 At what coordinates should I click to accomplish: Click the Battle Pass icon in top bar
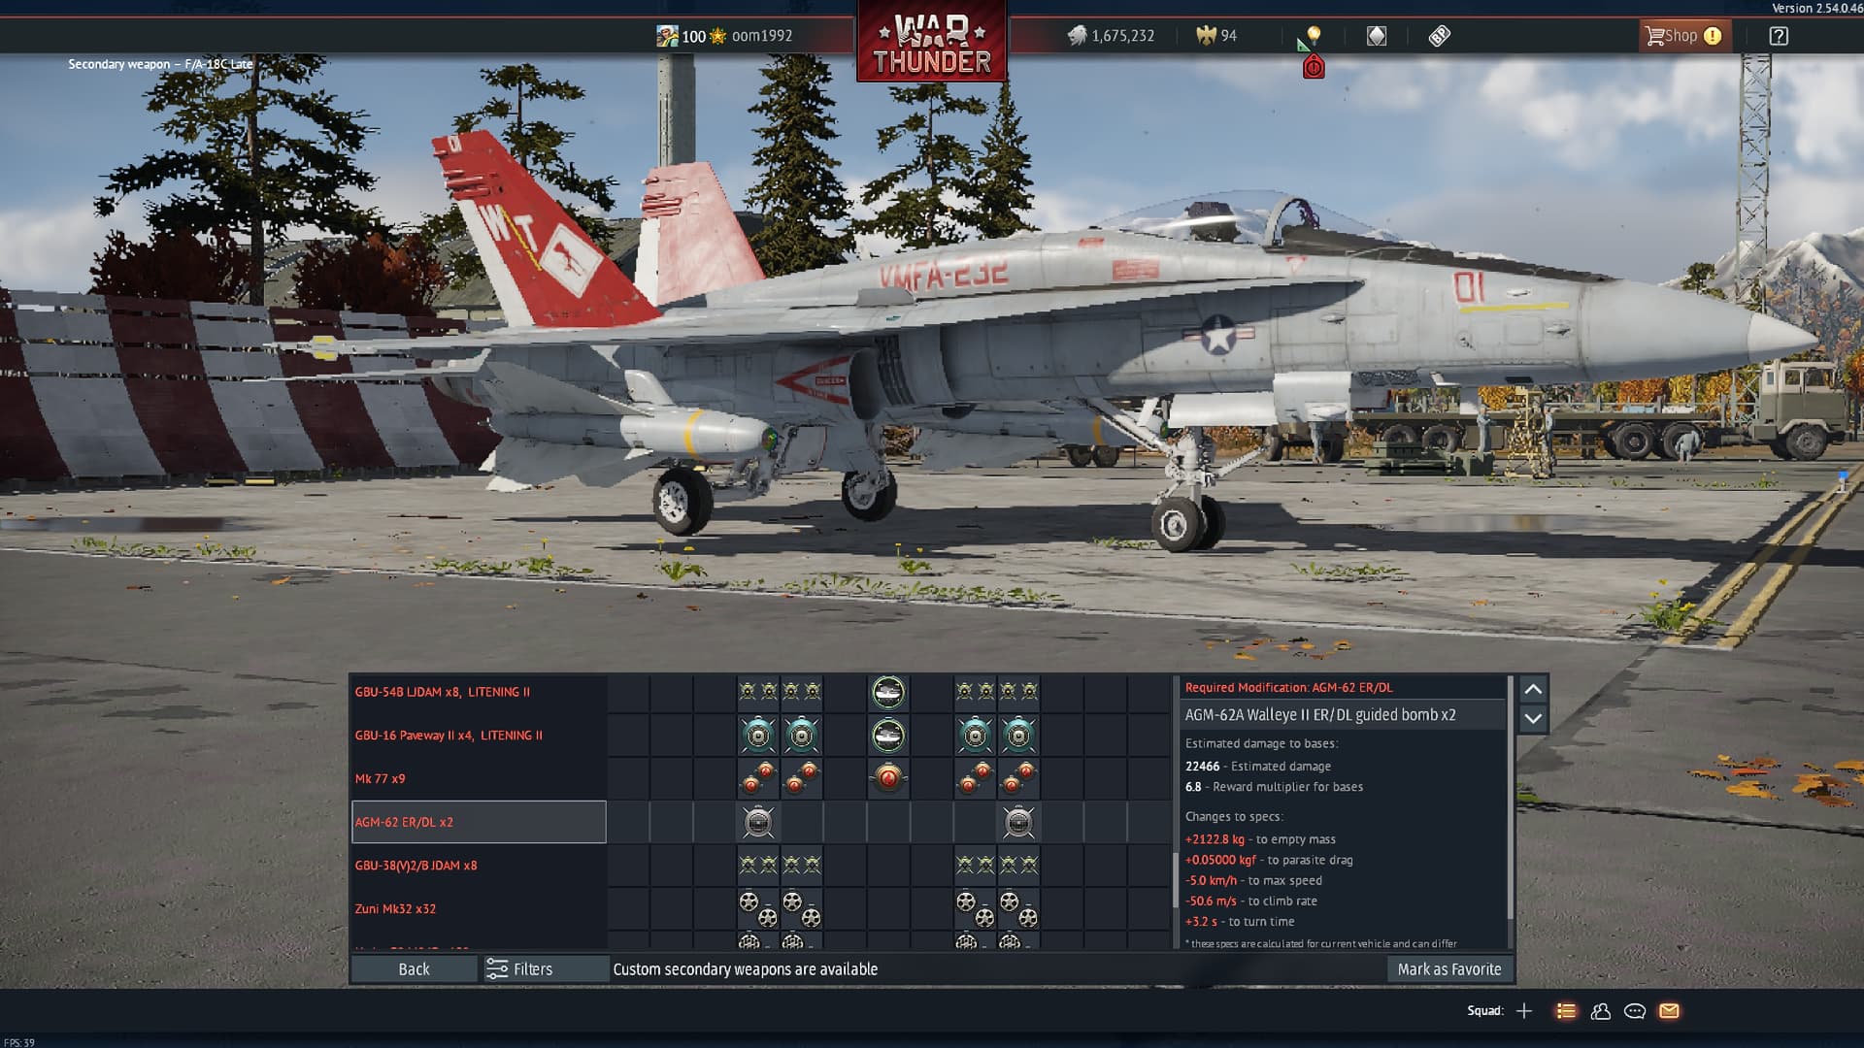(x=1439, y=36)
